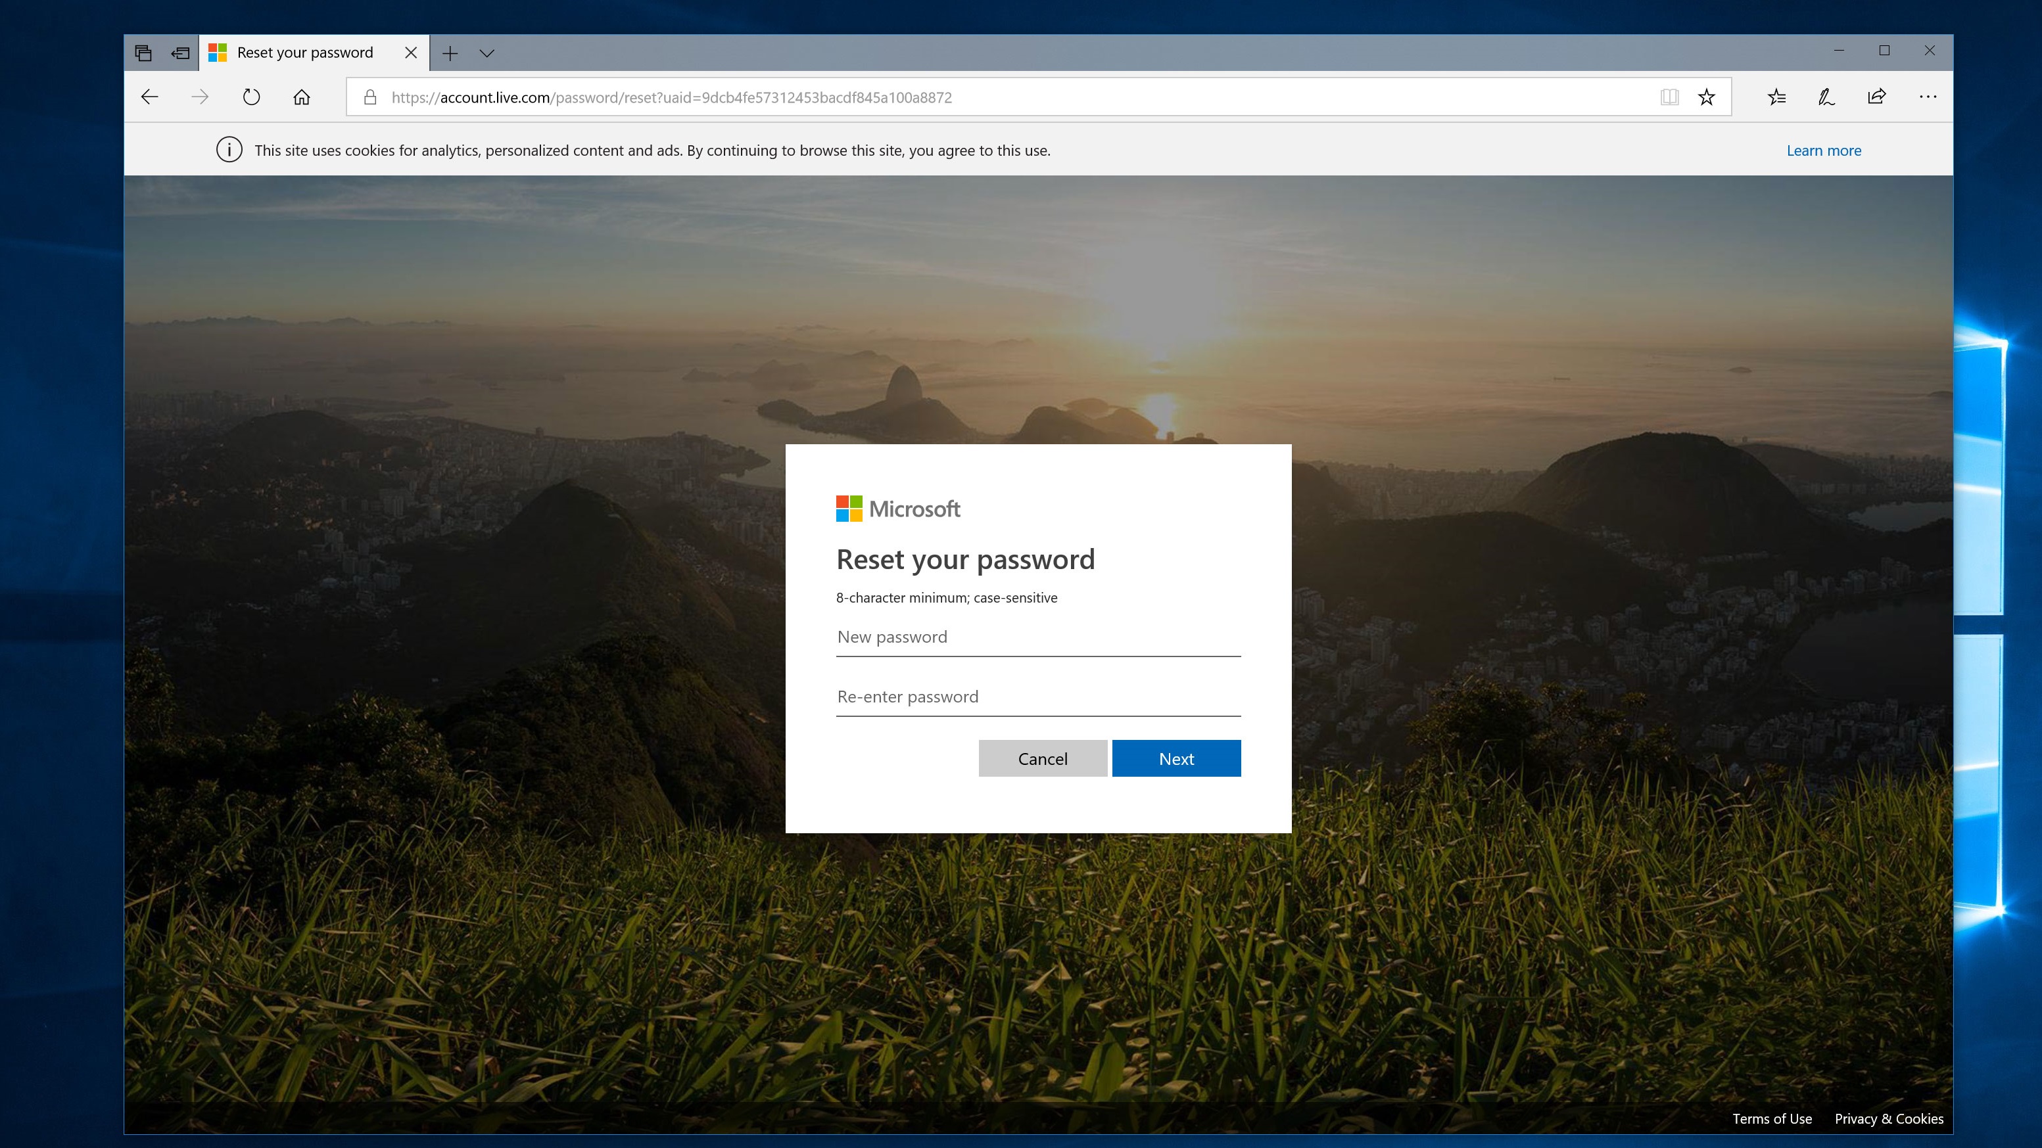
Task: Click the Learn more cookie notice link
Action: (1823, 150)
